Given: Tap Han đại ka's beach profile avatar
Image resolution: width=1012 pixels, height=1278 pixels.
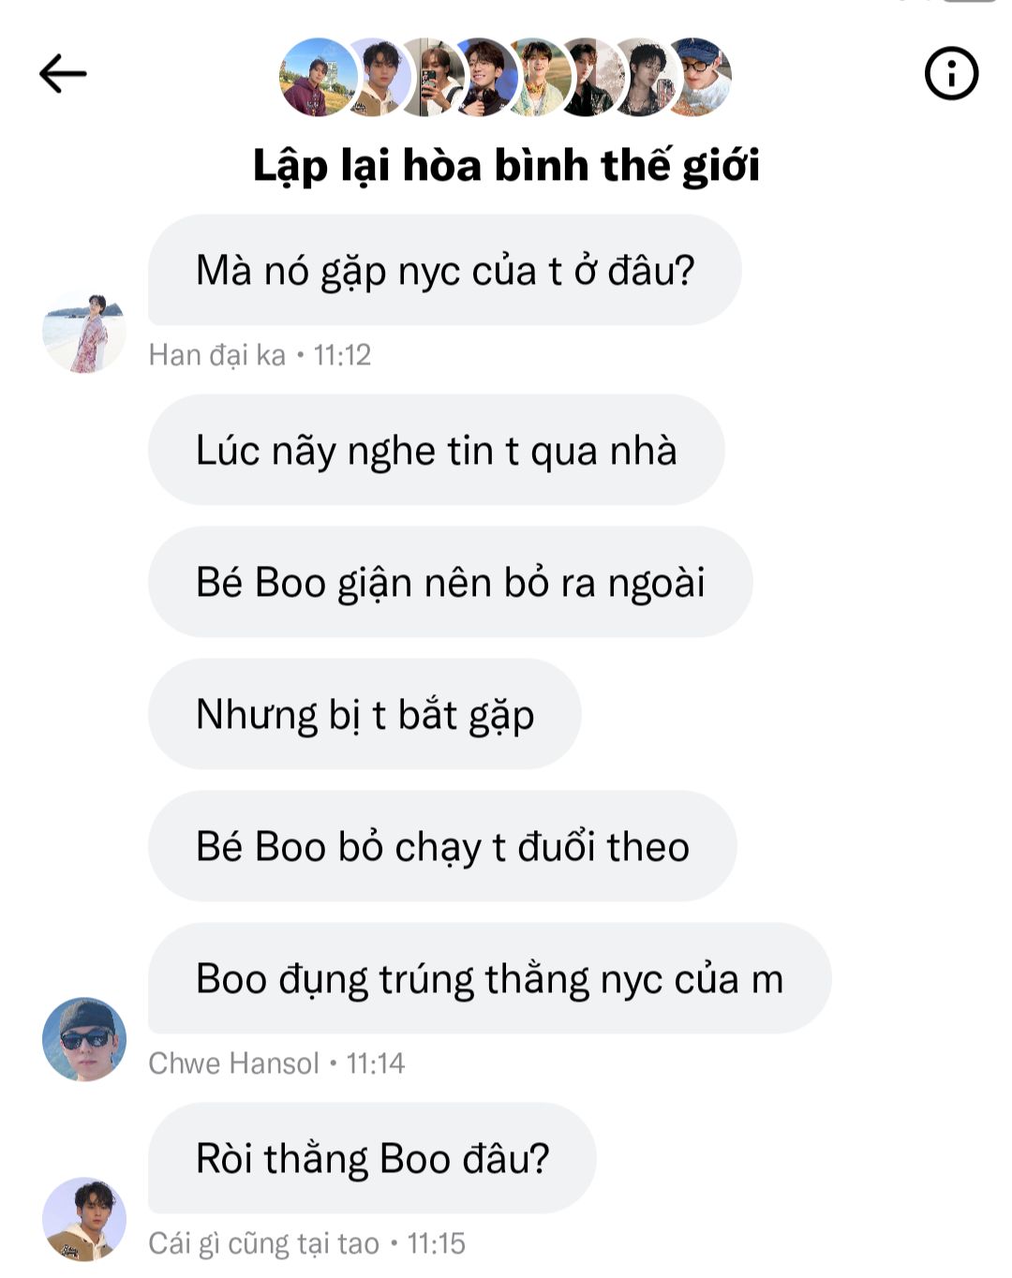Looking at the screenshot, I should pyautogui.click(x=84, y=332).
